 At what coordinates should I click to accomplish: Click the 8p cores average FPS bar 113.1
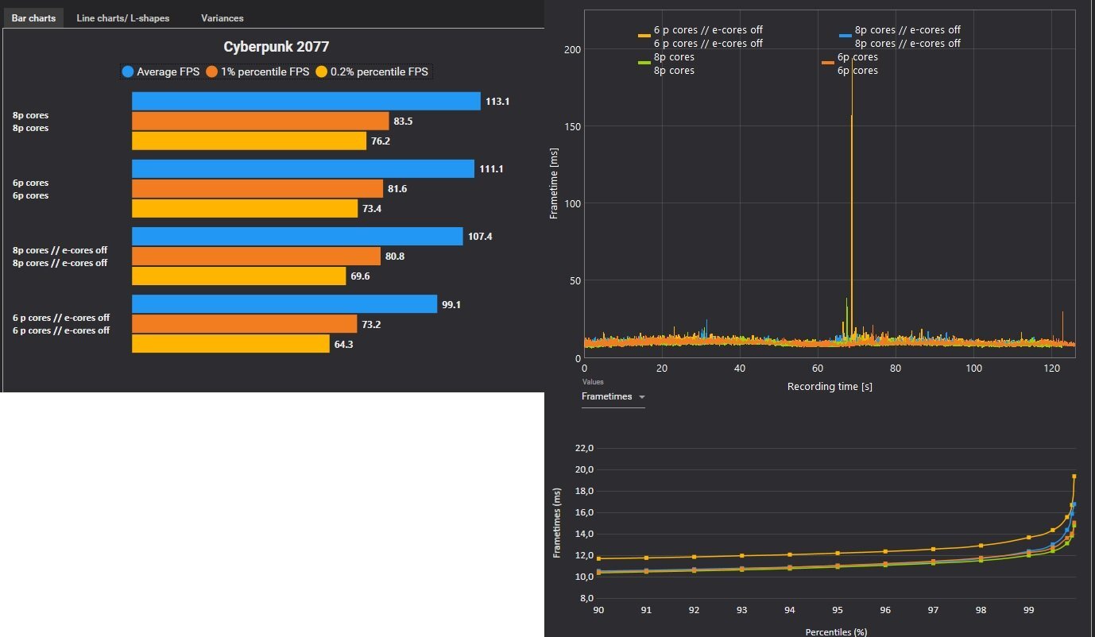(306, 101)
